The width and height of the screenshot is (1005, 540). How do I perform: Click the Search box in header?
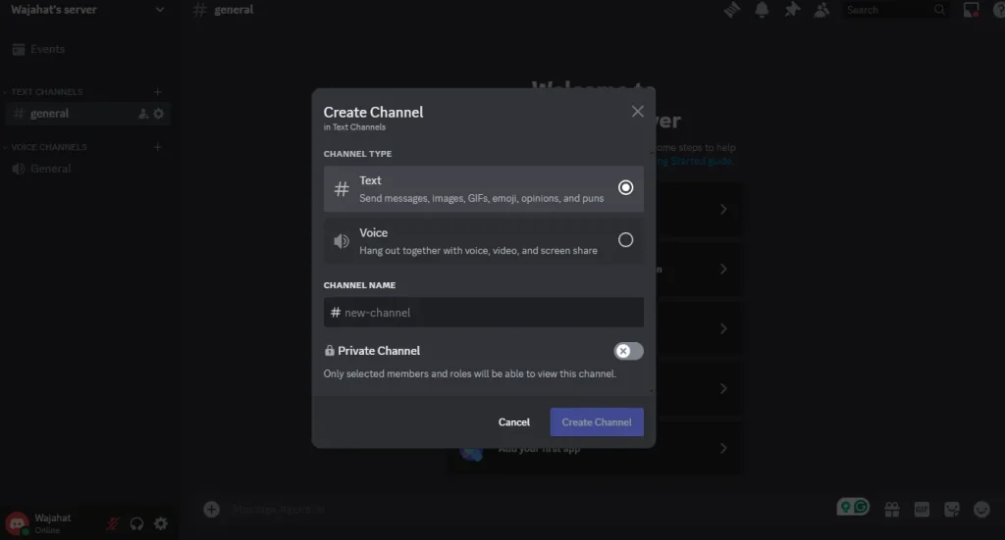pyautogui.click(x=895, y=10)
